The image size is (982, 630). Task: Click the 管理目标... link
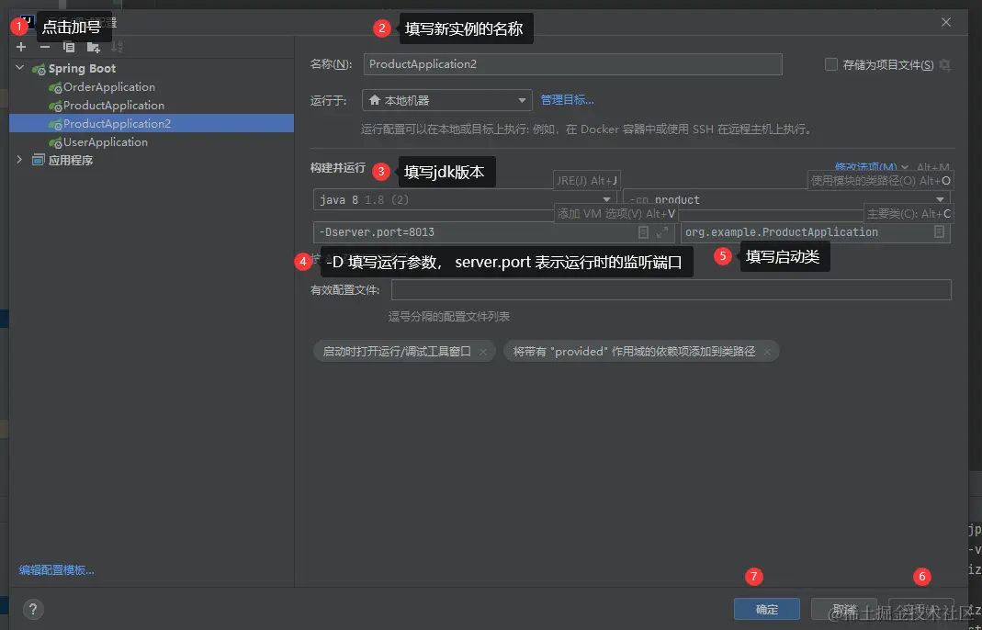568,100
